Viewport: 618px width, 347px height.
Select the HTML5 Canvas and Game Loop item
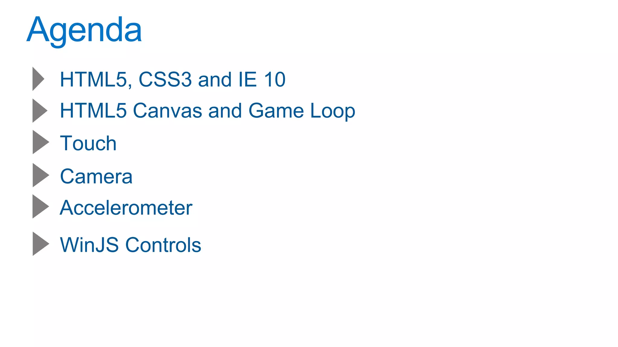[x=208, y=111]
